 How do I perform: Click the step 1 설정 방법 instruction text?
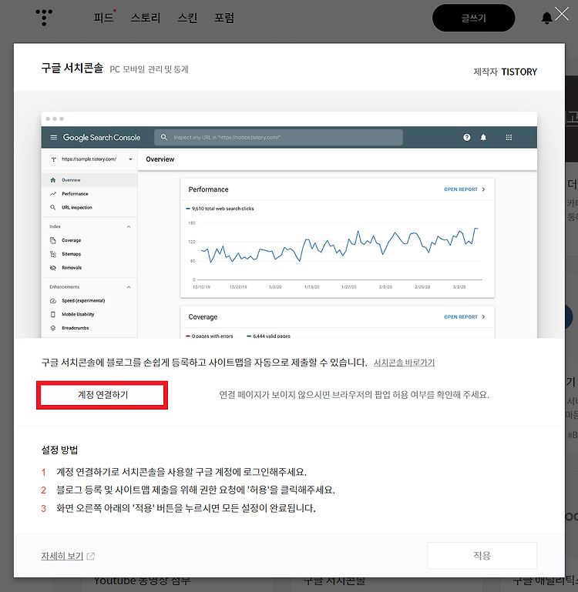click(x=181, y=472)
